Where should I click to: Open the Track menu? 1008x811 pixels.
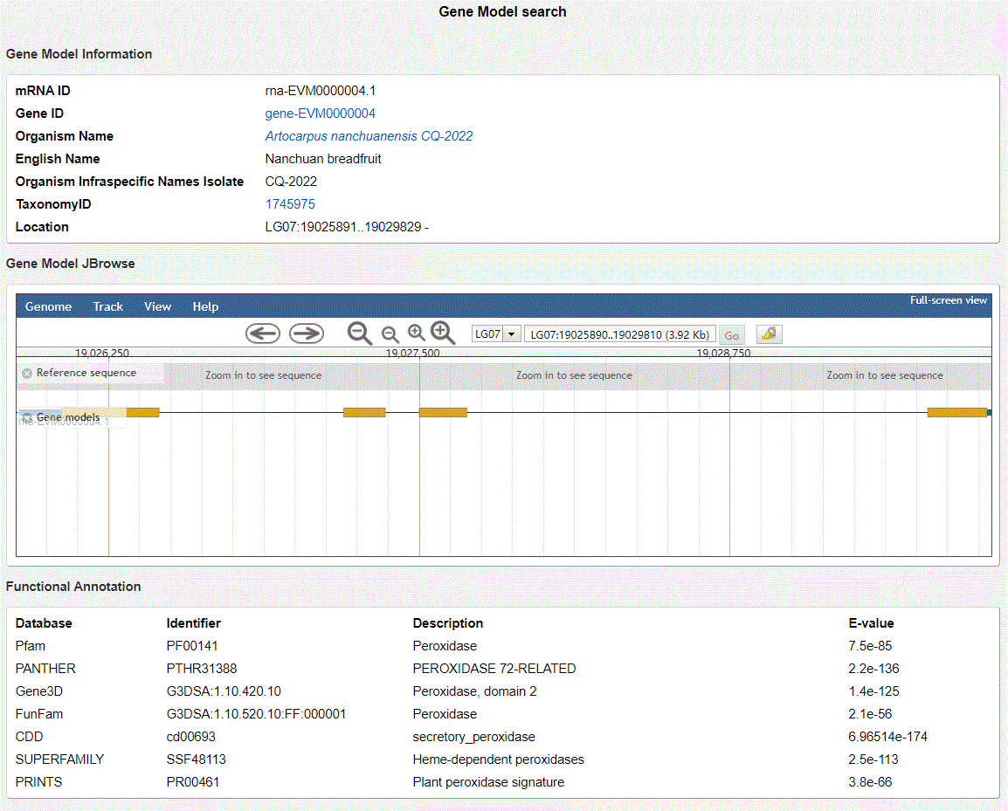pyautogui.click(x=108, y=306)
